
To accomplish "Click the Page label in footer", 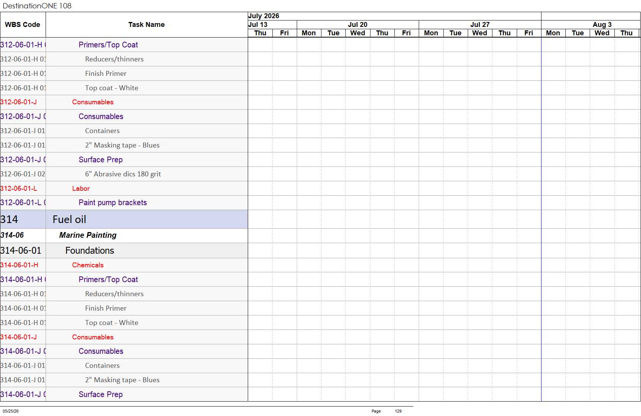I will (376, 411).
